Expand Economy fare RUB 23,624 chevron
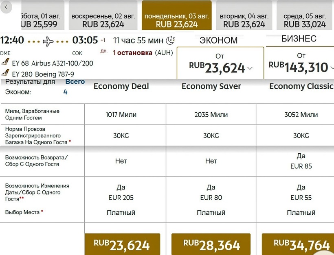 tap(250, 68)
